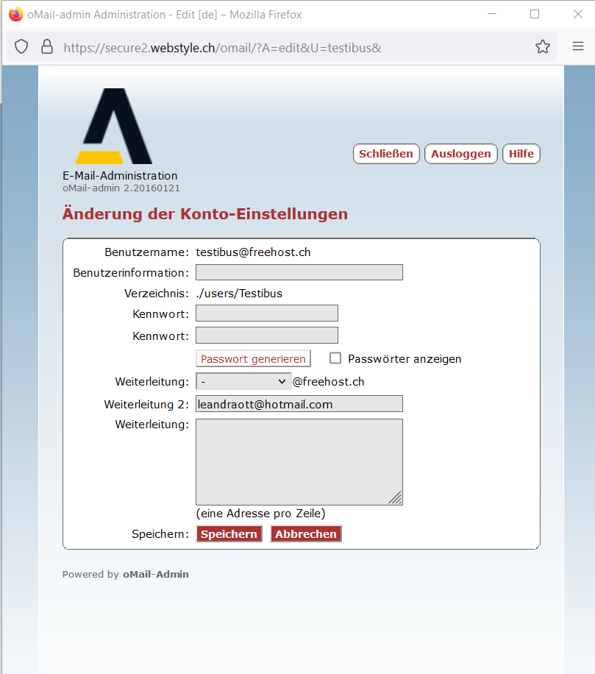Focus the Benutzerinformation text field
The height and width of the screenshot is (674, 595).
tap(299, 272)
